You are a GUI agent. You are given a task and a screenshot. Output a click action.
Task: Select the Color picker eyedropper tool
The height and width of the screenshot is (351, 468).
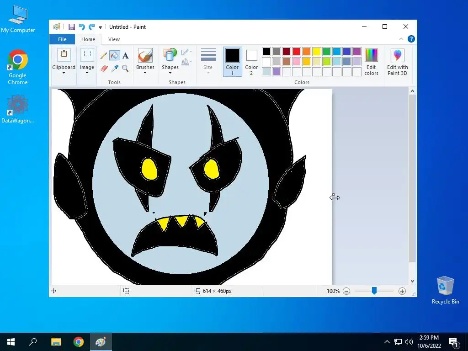pyautogui.click(x=115, y=69)
